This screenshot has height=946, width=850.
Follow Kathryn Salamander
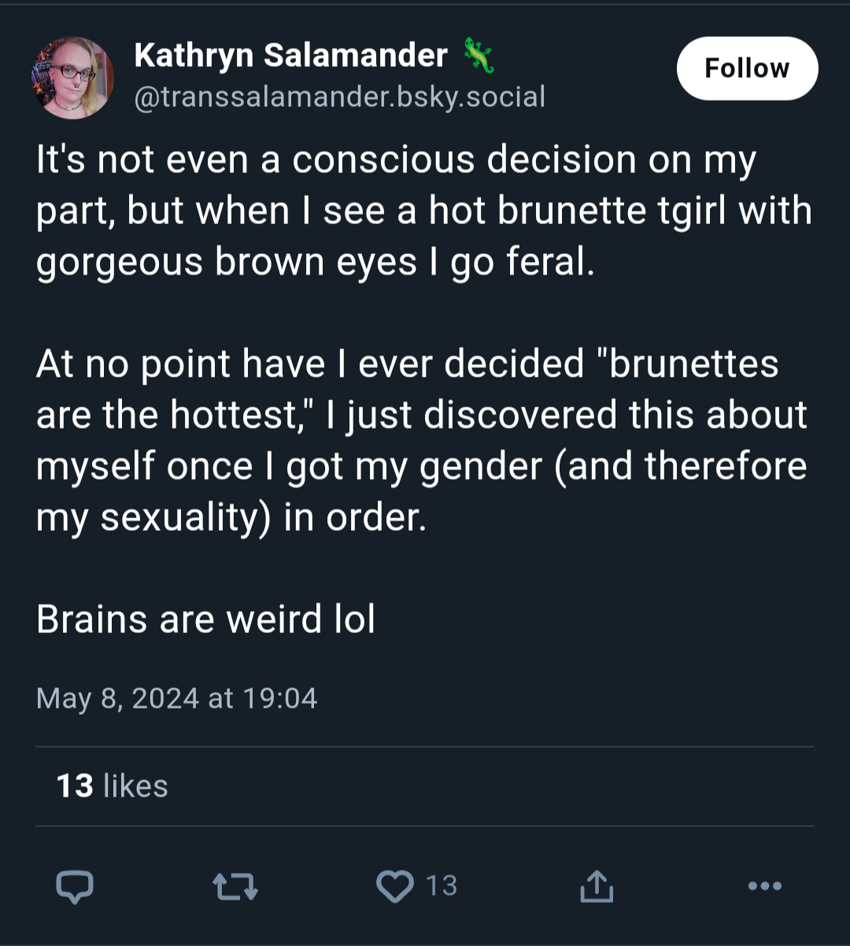(747, 68)
